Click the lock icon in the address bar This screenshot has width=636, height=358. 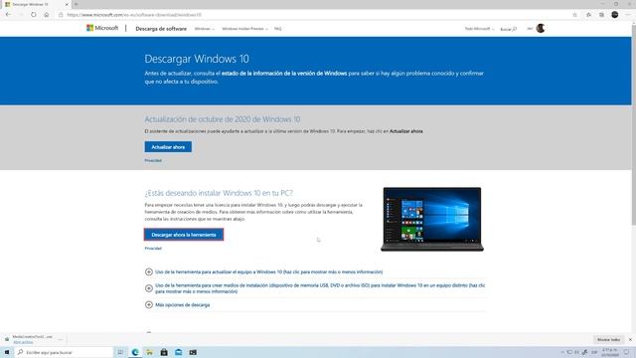point(61,15)
